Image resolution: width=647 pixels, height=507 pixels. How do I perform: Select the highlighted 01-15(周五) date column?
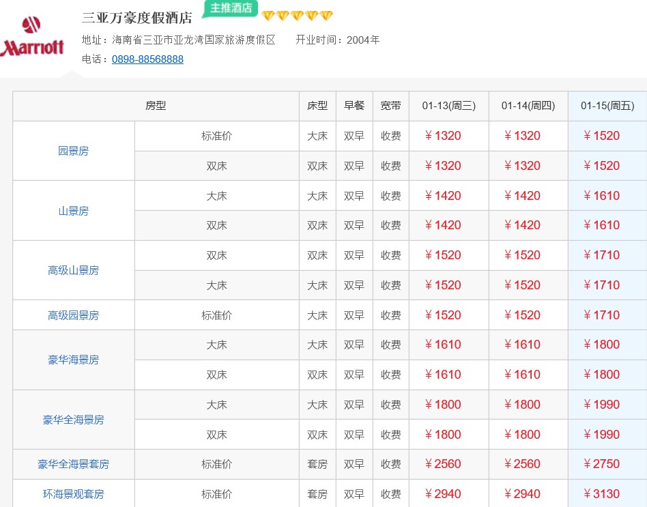[x=607, y=106]
